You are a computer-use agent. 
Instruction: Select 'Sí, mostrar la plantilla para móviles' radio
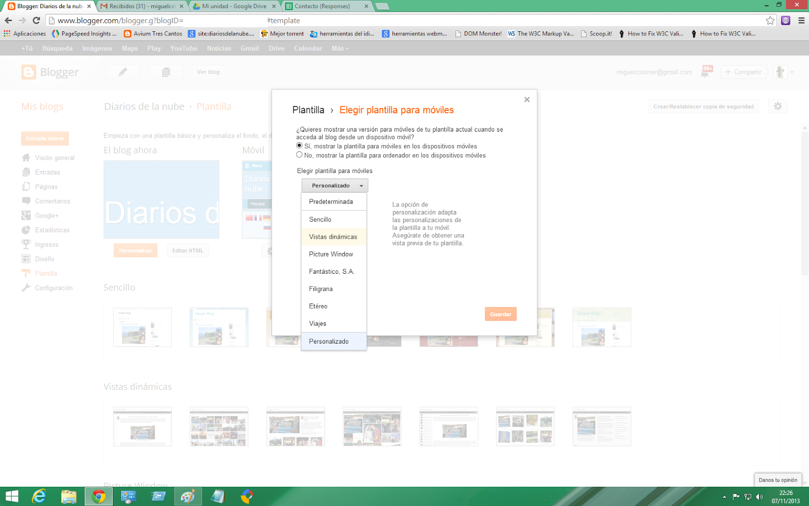[x=299, y=146]
